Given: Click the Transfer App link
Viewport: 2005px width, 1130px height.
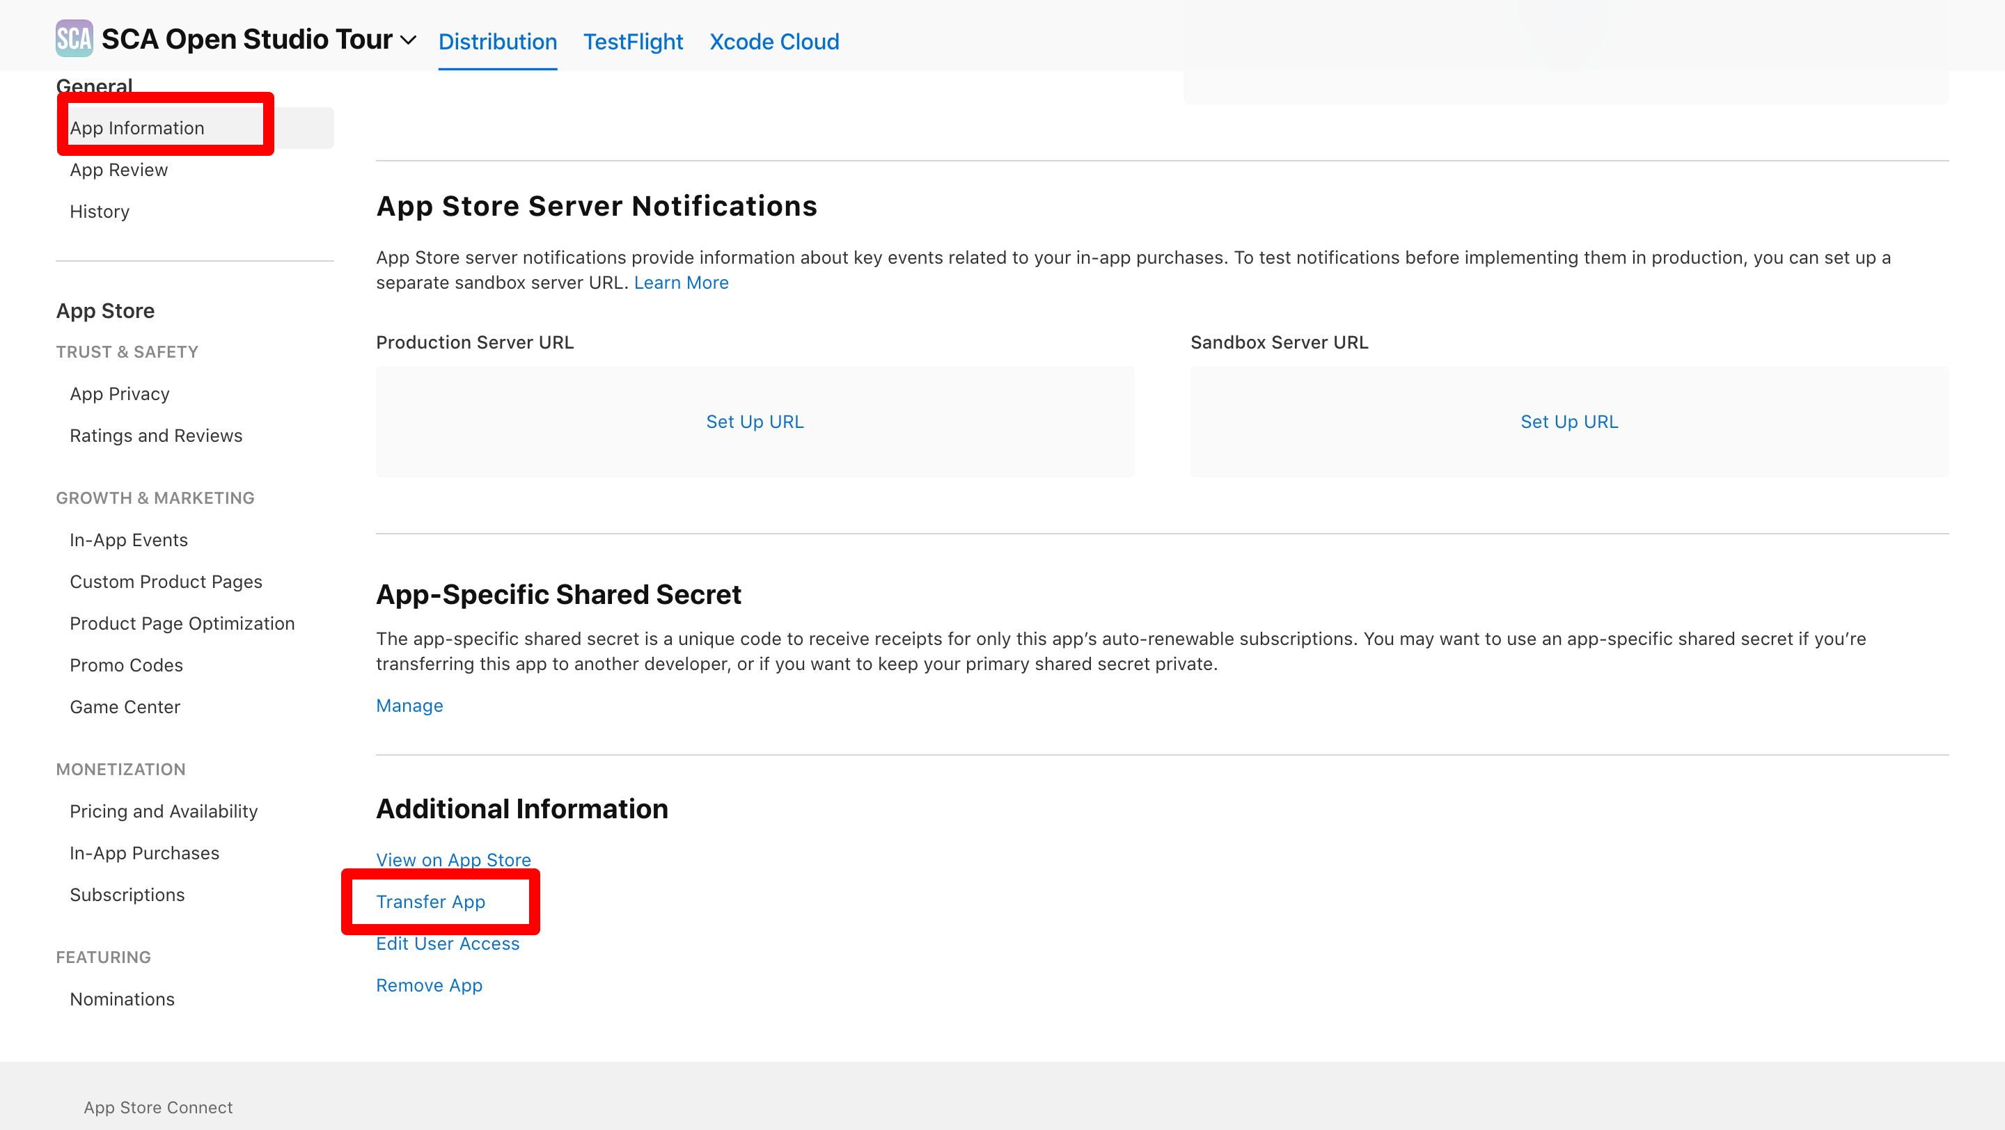Looking at the screenshot, I should point(430,901).
